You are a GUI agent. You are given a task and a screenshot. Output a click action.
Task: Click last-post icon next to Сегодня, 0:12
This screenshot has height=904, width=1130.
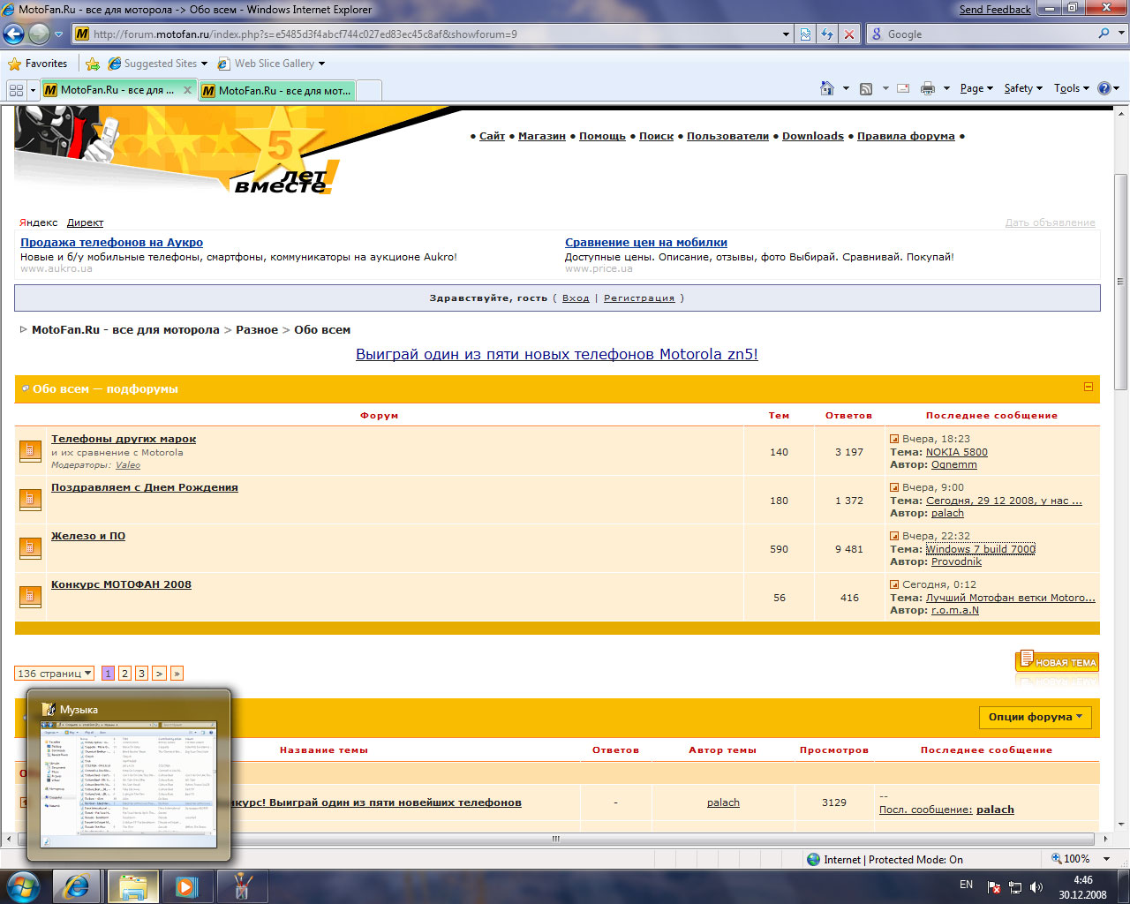click(x=894, y=584)
